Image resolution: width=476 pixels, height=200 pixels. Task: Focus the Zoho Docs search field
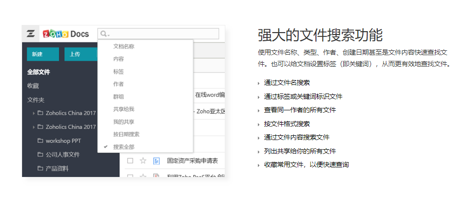click(x=158, y=34)
